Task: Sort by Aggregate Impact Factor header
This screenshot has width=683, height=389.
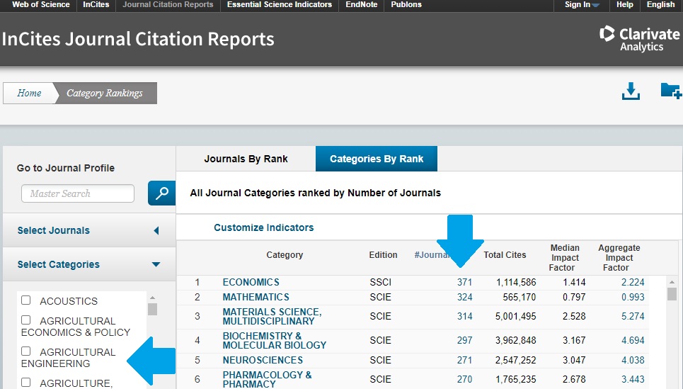Action: tap(619, 258)
